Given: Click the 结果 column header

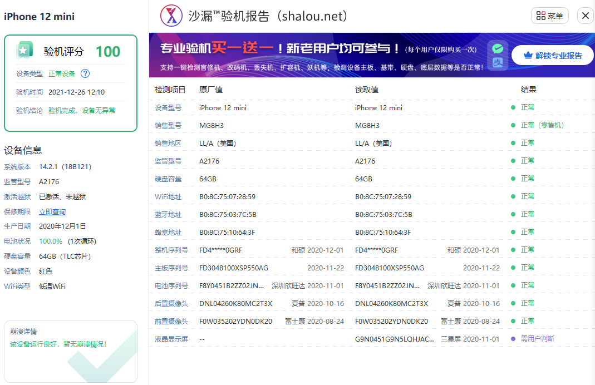Looking at the screenshot, I should [x=529, y=90].
